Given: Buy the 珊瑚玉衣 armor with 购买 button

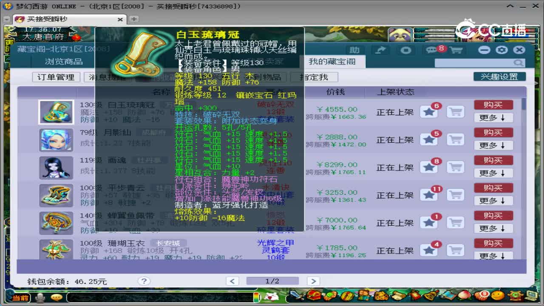Looking at the screenshot, I should coord(493,243).
